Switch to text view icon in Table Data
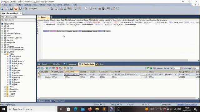This screenshot has height=112, width=200. tap(72, 68)
